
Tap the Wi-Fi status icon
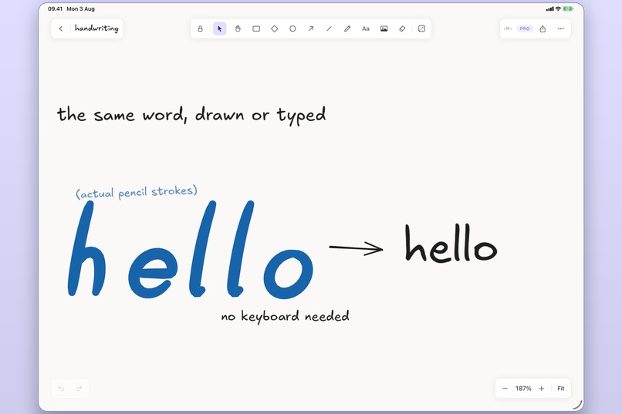click(x=558, y=8)
